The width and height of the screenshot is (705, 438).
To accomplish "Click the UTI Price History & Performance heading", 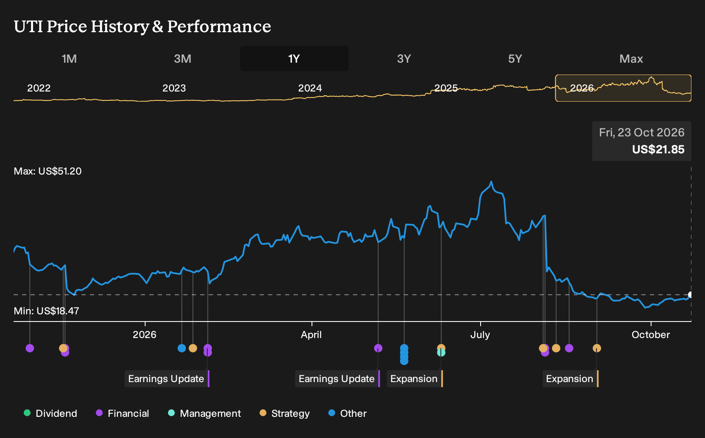I will pyautogui.click(x=143, y=26).
